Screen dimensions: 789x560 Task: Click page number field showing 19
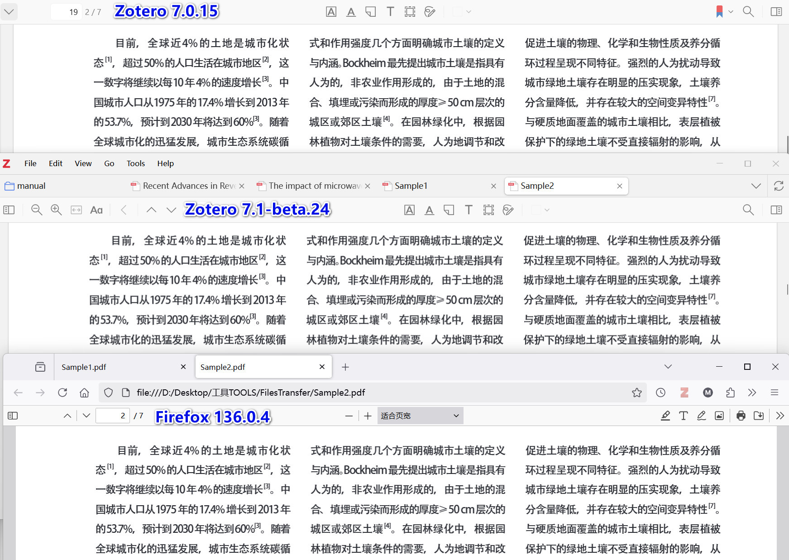(66, 12)
